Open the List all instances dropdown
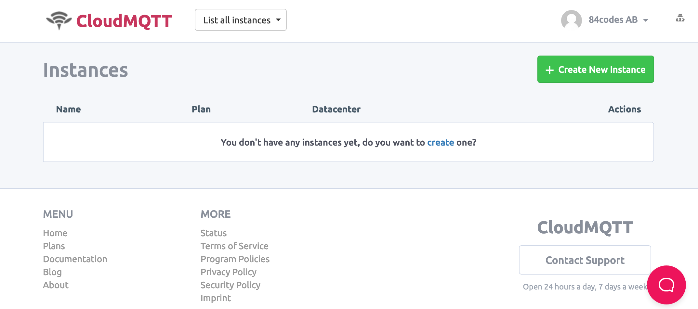The width and height of the screenshot is (698, 309). (241, 20)
